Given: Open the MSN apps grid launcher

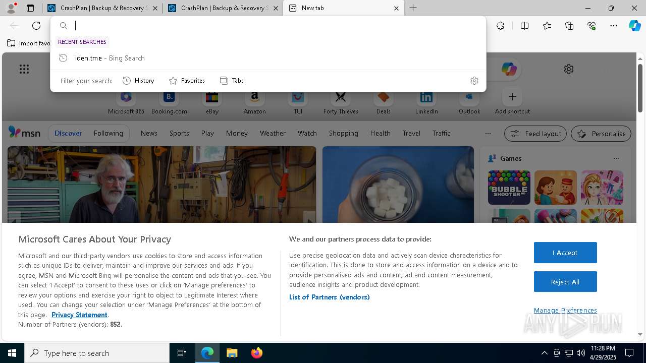Looking at the screenshot, I should coord(24,69).
